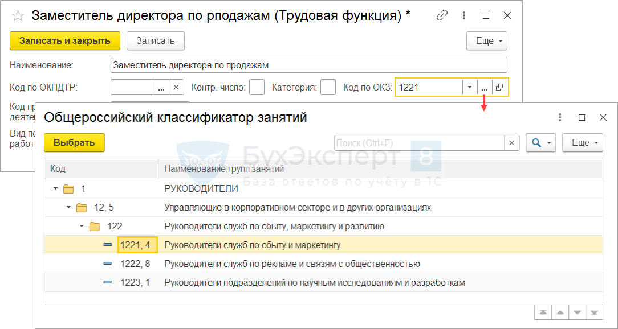Collapse group 12, 5 tree node
The width and height of the screenshot is (618, 329).
(68, 207)
